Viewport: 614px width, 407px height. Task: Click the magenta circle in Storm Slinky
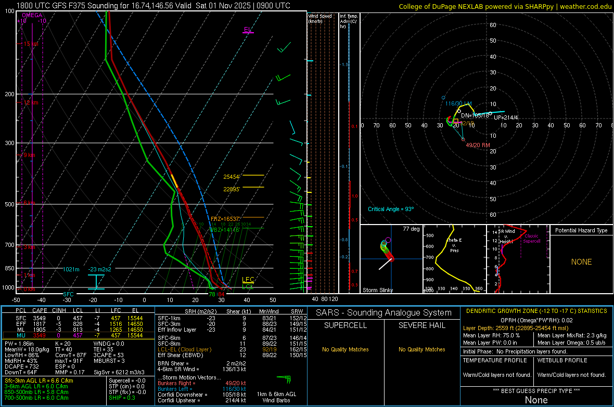[388, 240]
